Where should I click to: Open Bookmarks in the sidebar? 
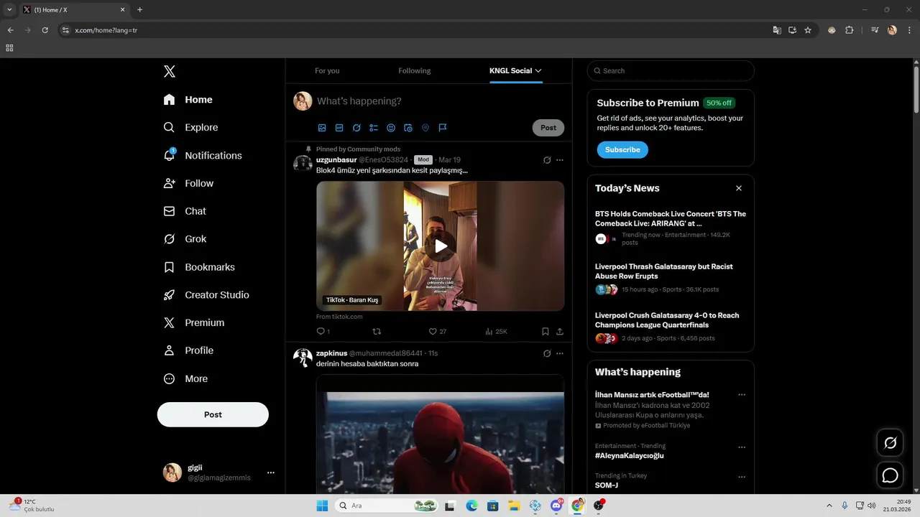coord(199,267)
